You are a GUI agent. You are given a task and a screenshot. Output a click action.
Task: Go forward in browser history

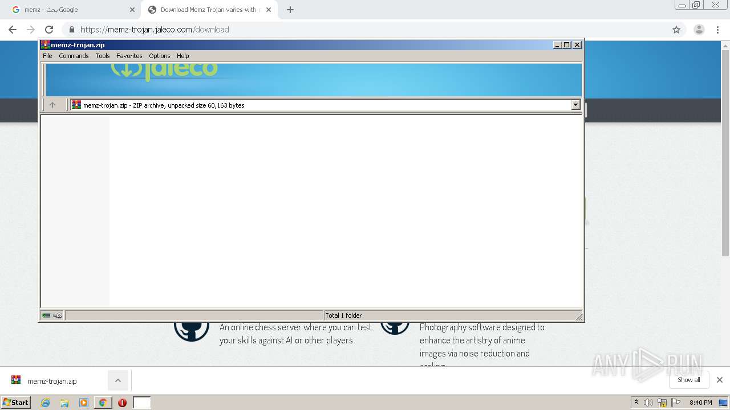pyautogui.click(x=31, y=30)
